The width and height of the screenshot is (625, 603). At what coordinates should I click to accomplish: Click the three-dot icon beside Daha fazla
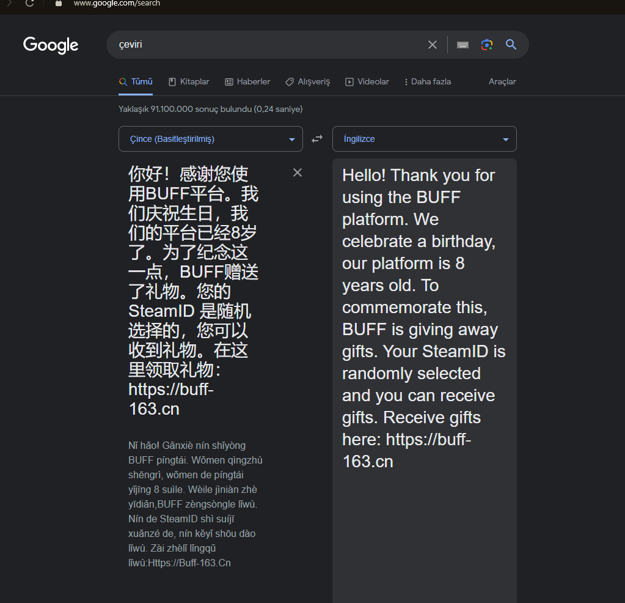[x=406, y=82]
